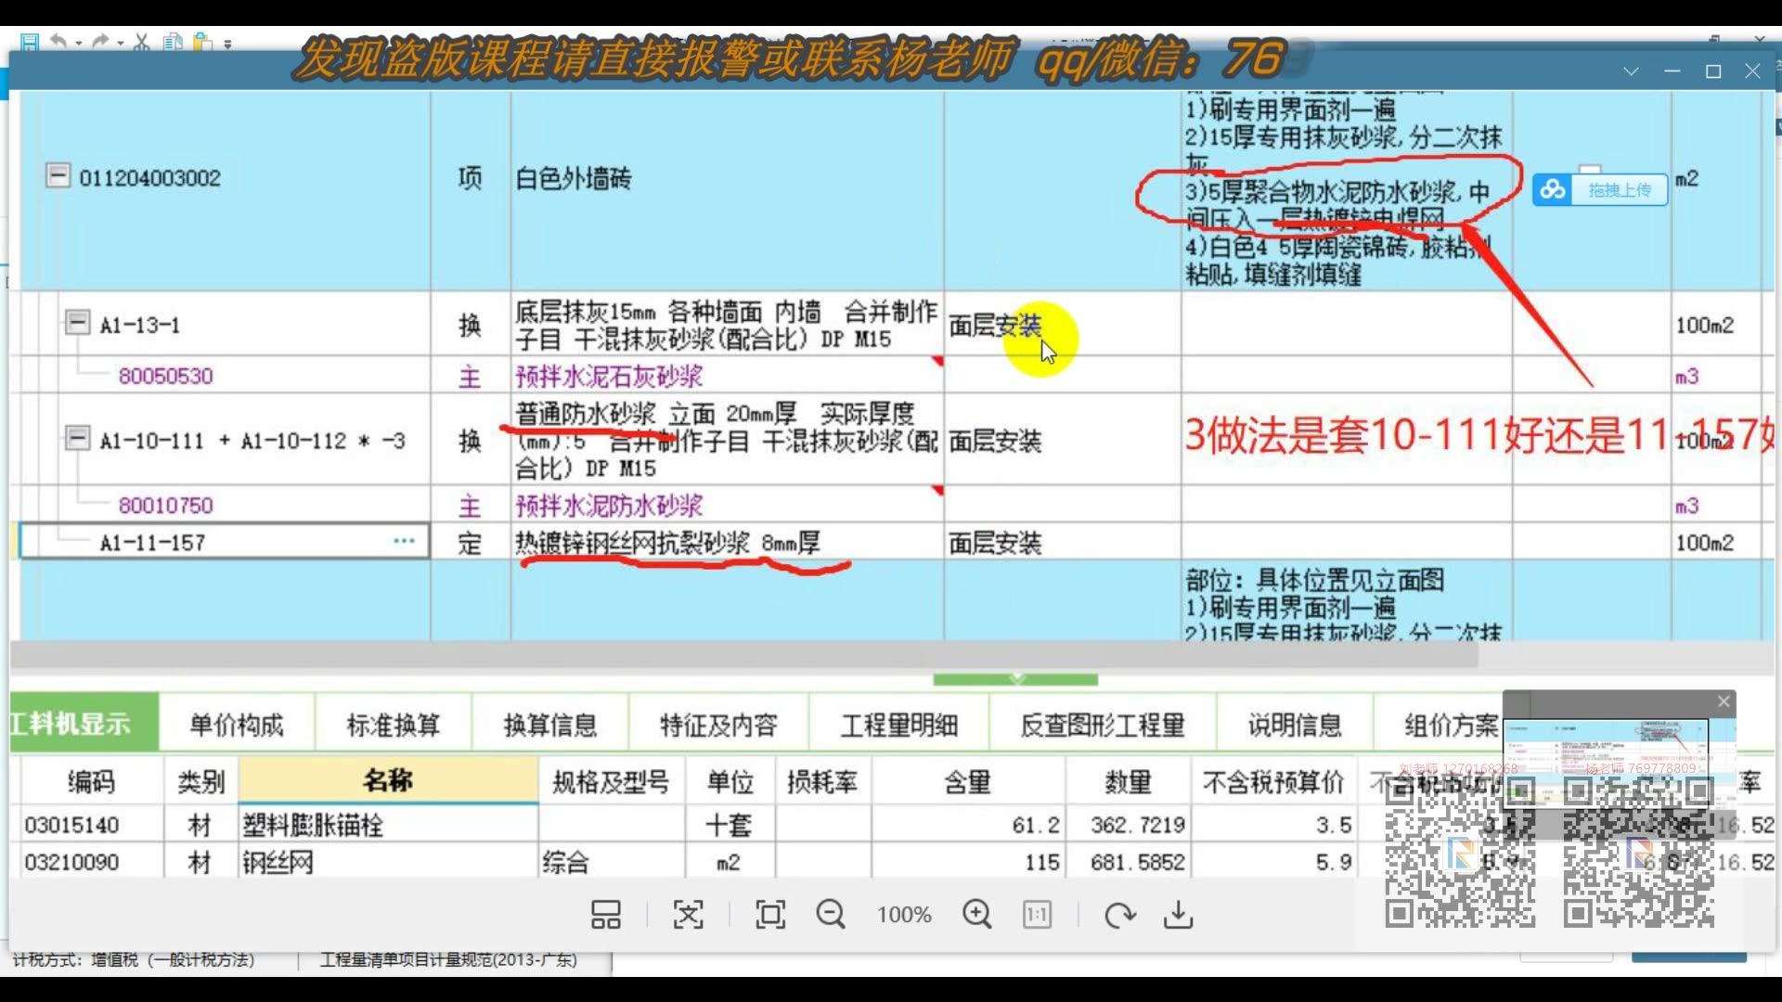Click the 计税方式：增值税 status entry
The image size is (1782, 1002).
point(134,959)
